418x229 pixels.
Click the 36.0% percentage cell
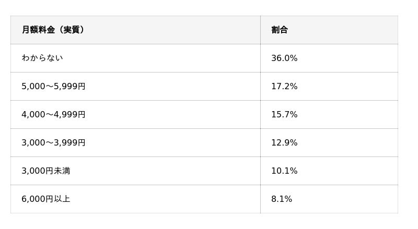(329, 58)
